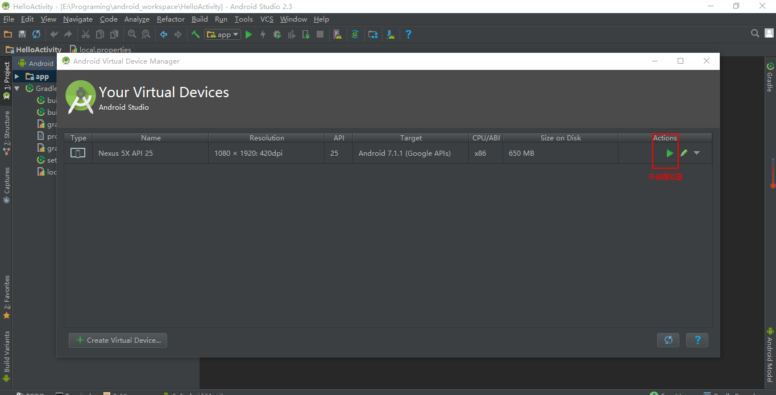The height and width of the screenshot is (395, 776).
Task: Select the 7: Structure side tab
Action: pyautogui.click(x=7, y=132)
